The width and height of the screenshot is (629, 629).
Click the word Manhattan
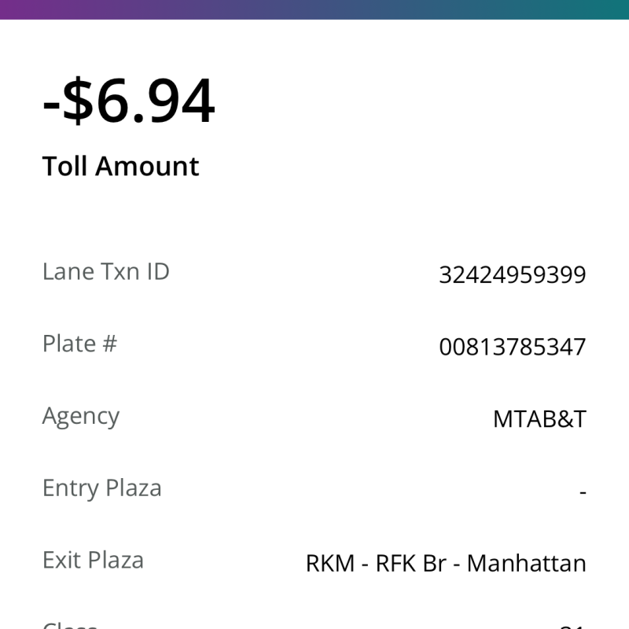[526, 564]
